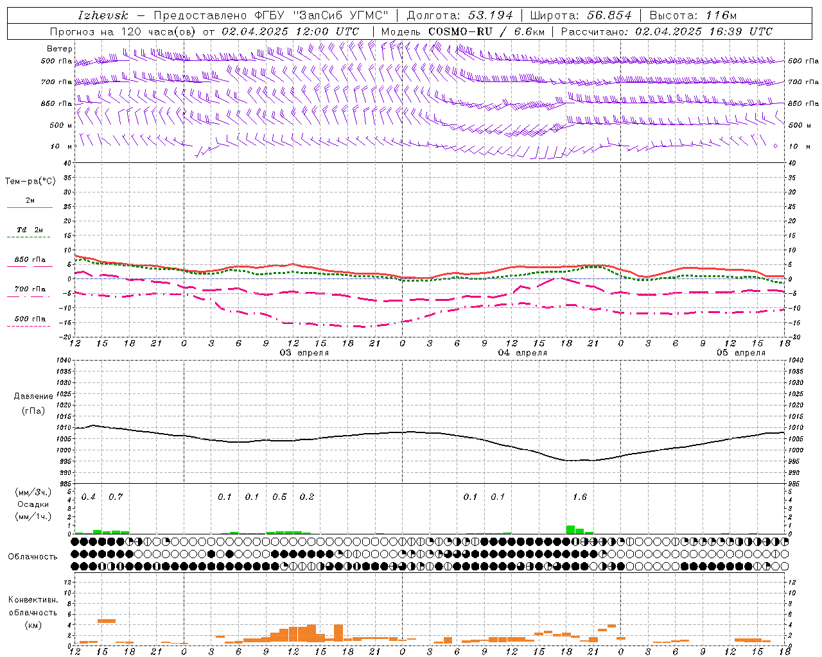The image size is (822, 657).
Task: Click the 05 апреля date label
Action: 741,353
